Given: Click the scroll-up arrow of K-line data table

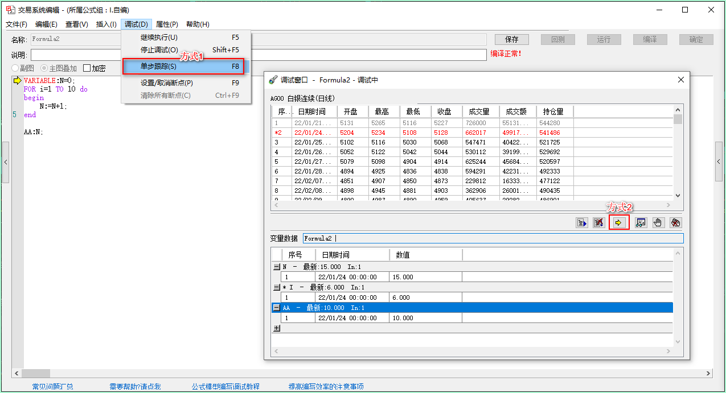Looking at the screenshot, I should point(678,110).
